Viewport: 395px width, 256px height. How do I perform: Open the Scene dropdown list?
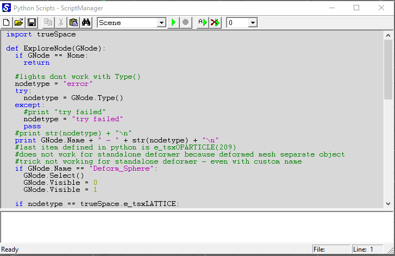pyautogui.click(x=161, y=23)
